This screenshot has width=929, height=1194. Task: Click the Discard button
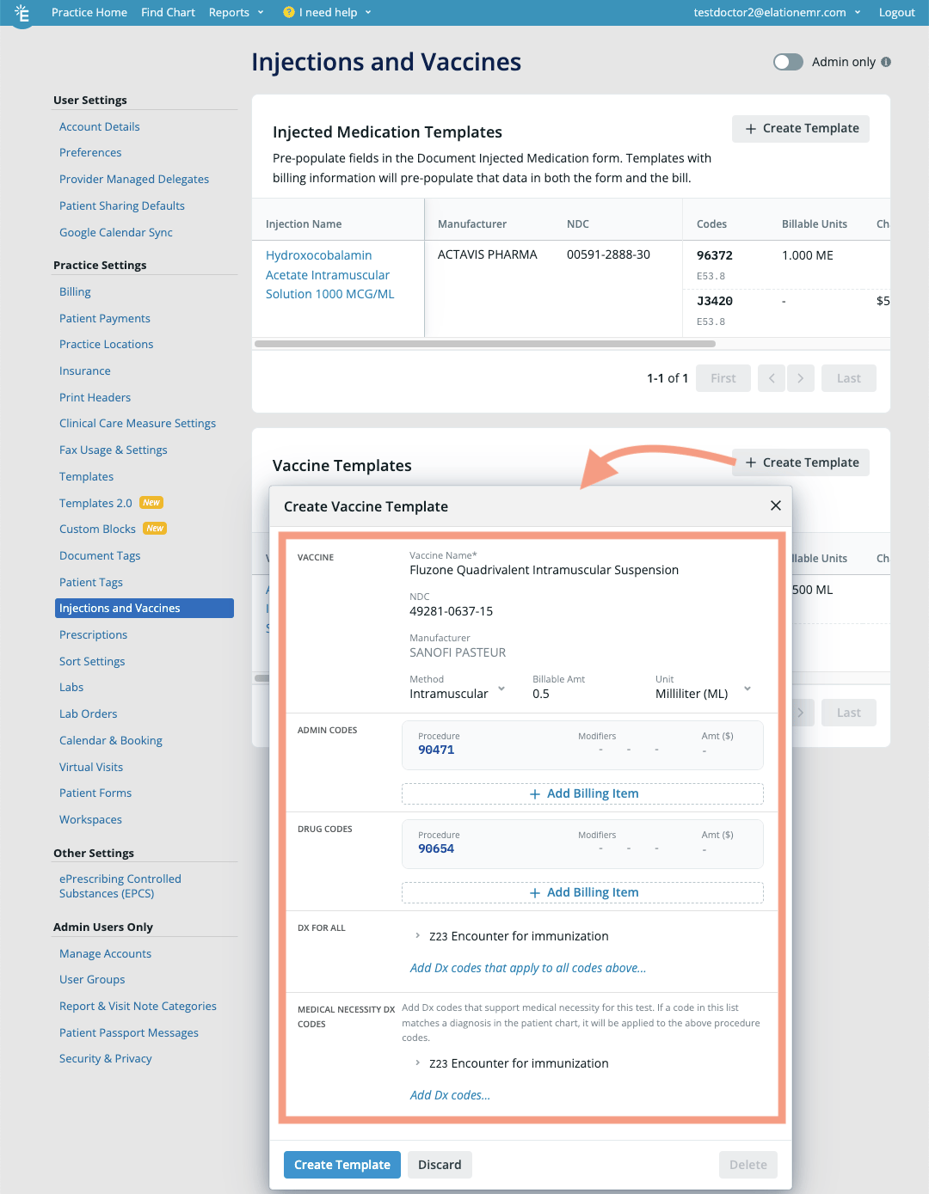click(x=440, y=1165)
